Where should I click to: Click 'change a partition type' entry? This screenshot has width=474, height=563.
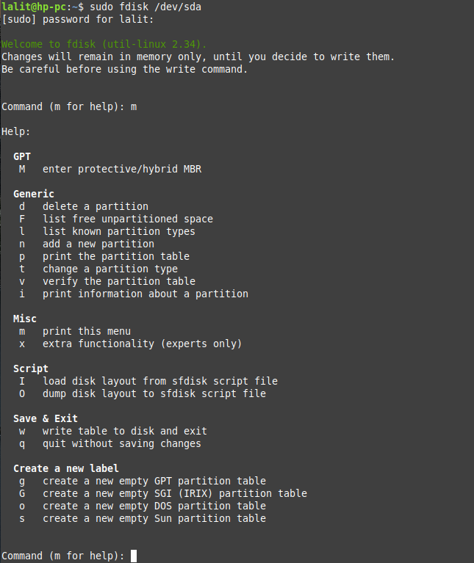(x=109, y=269)
